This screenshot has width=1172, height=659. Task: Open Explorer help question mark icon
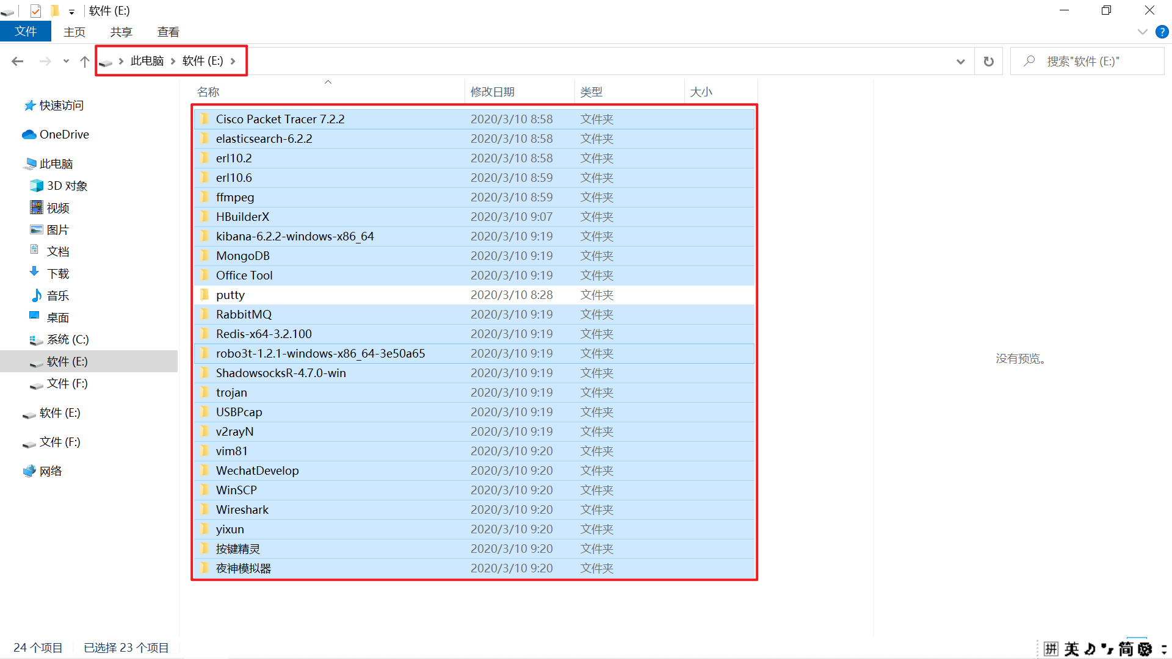coord(1162,32)
